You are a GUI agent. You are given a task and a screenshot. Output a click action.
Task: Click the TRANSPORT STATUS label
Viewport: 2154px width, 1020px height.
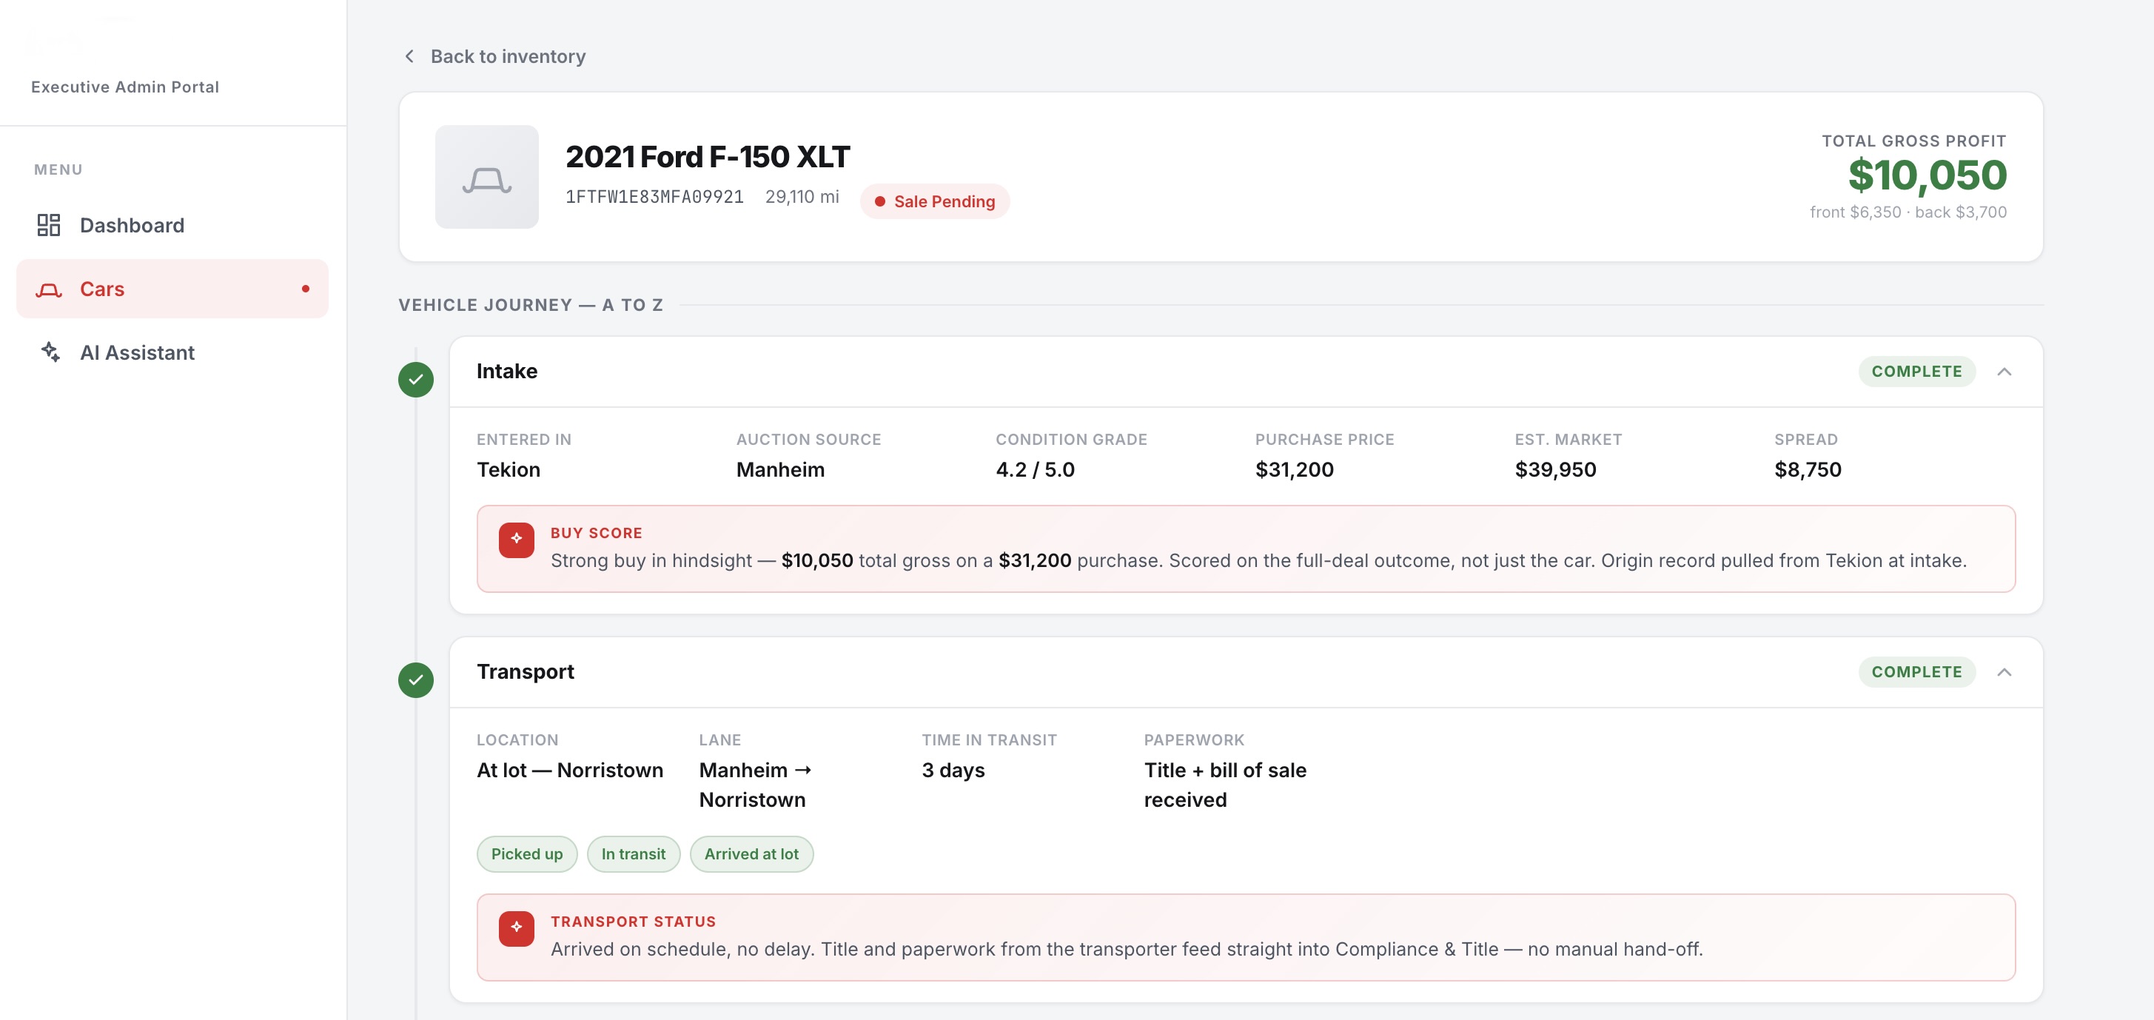[633, 922]
